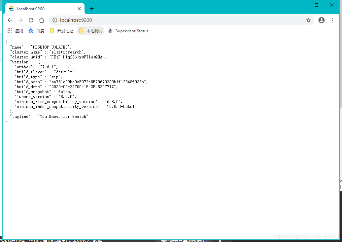Click the "version" key in the JSON
This screenshot has height=242, width=342.
(x=20, y=62)
